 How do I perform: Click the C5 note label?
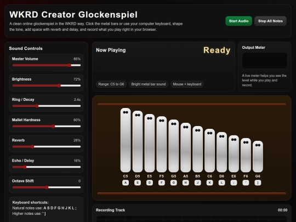click(126, 176)
